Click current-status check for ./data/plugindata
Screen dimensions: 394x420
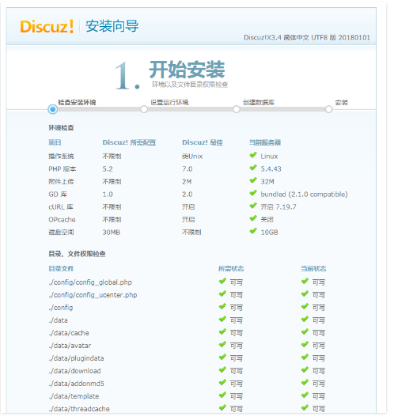point(305,358)
